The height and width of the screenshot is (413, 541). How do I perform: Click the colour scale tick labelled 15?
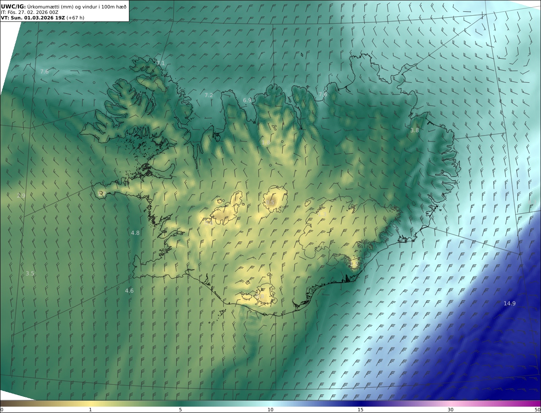pos(361,410)
